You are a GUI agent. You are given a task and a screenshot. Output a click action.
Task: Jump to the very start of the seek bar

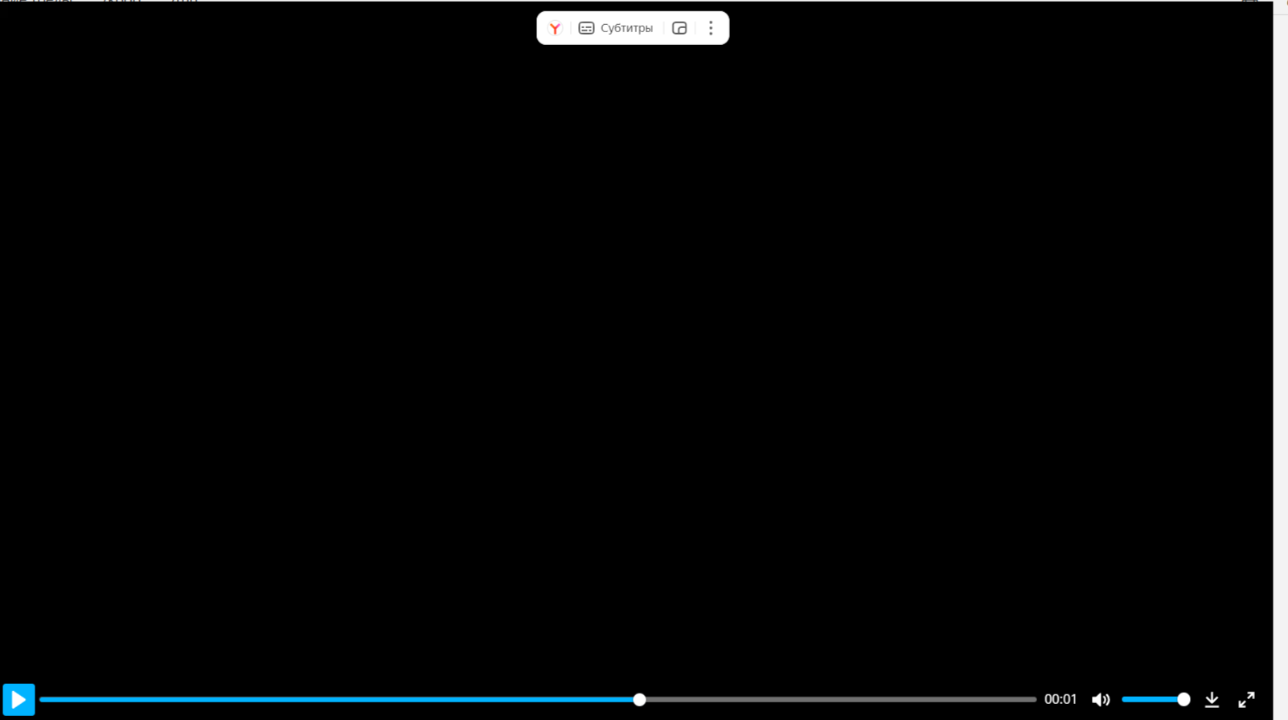coord(42,700)
